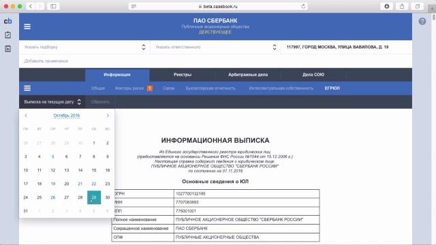Switch to the Реестры tab
Image resolution: width=436 pixels, height=245 pixels.
183,75
